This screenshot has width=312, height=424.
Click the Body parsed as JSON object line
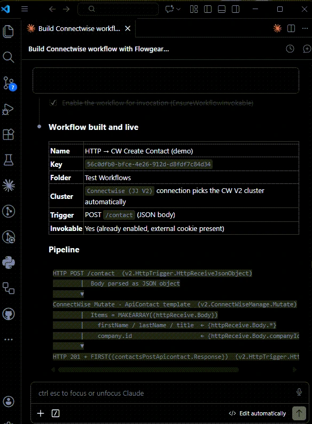[x=135, y=283]
